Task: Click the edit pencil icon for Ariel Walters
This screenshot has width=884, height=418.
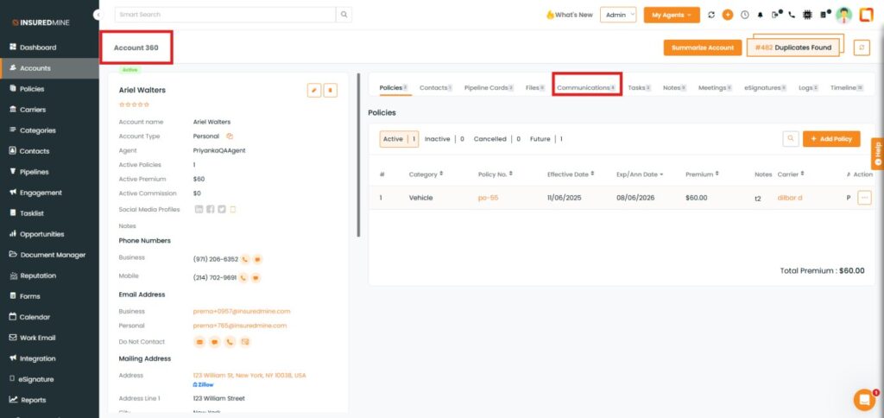Action: click(x=314, y=90)
